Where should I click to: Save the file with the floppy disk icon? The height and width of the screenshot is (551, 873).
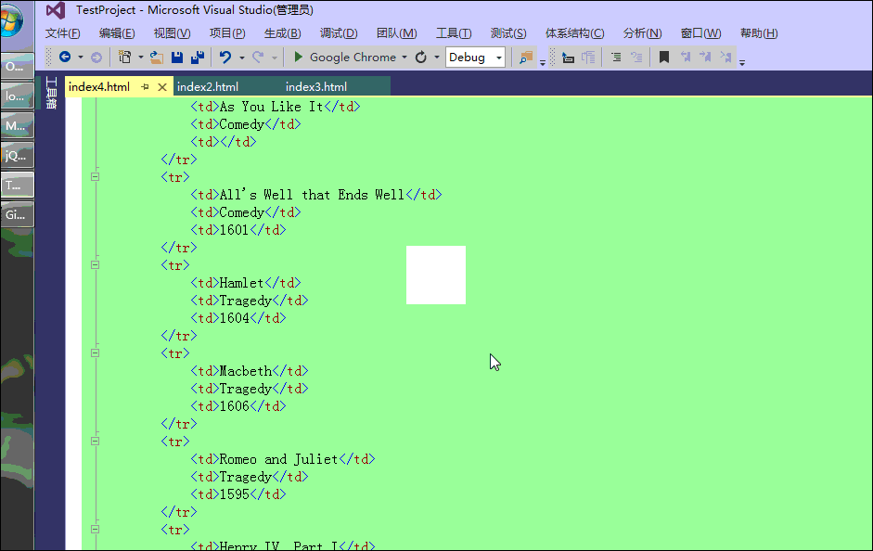click(177, 57)
